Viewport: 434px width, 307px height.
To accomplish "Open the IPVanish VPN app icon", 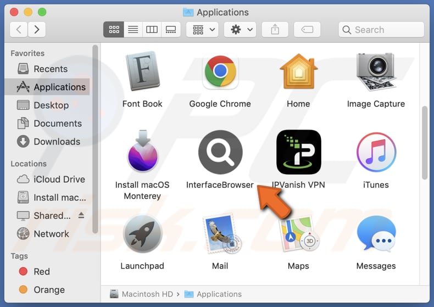I will point(298,152).
